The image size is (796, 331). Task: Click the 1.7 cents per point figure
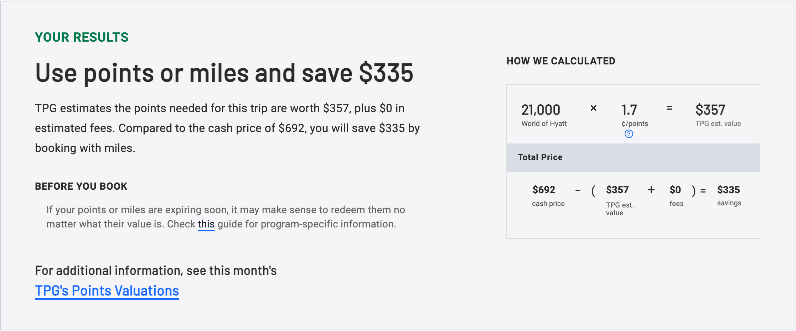point(629,110)
